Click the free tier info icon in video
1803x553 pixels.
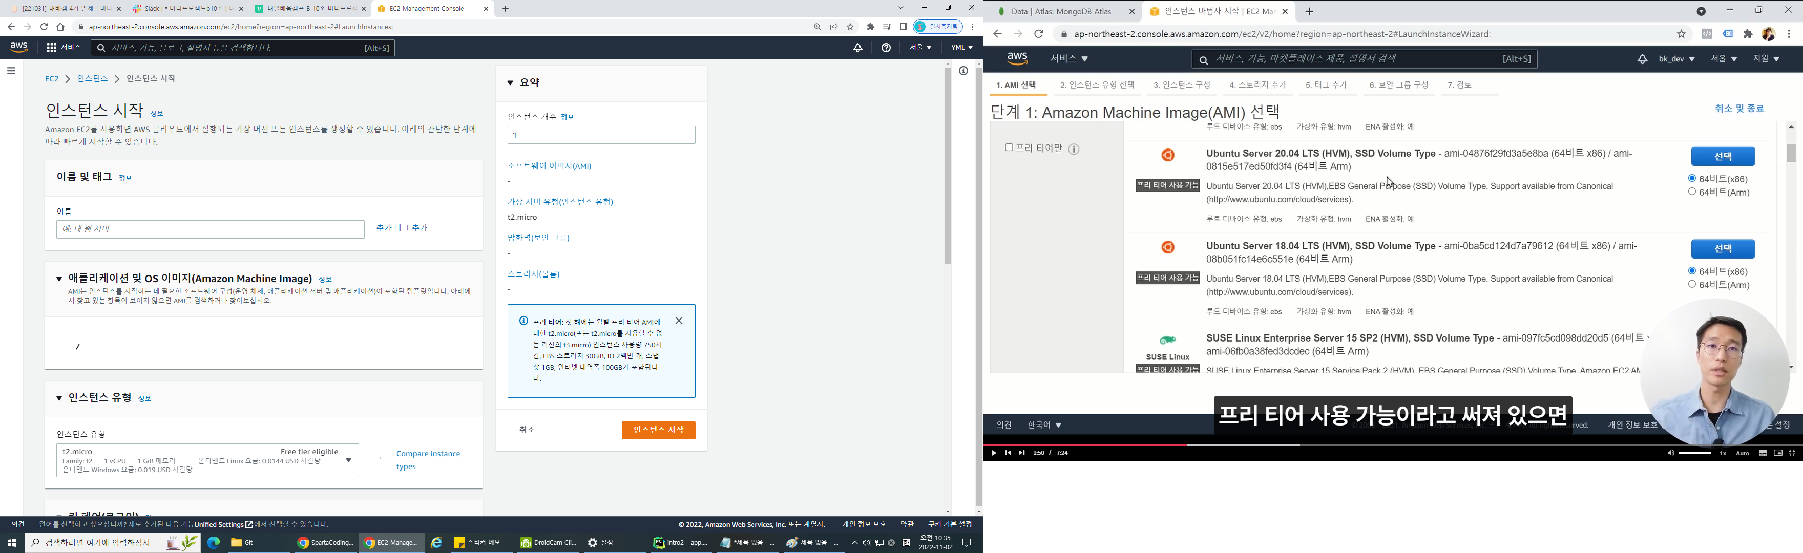tap(1074, 148)
